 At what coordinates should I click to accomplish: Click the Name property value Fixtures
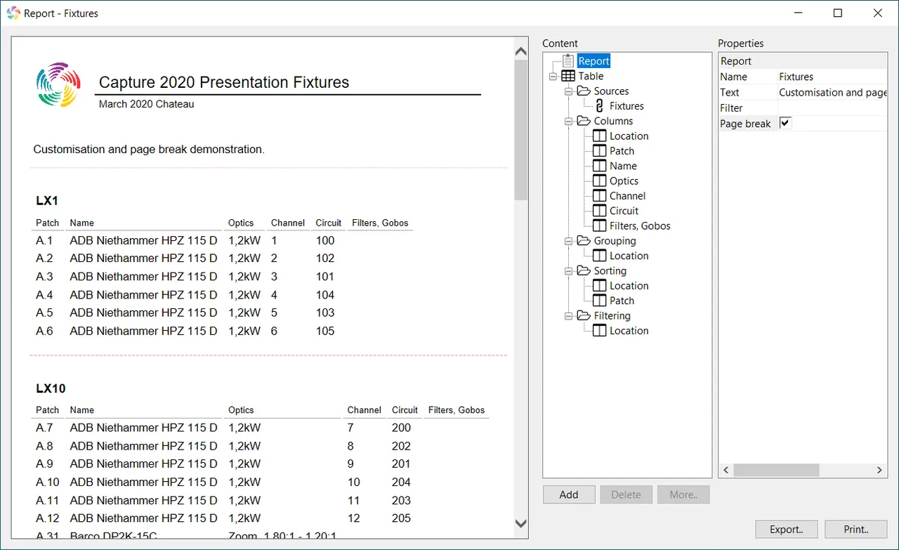832,77
